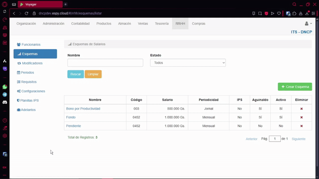Click delete X for Pendiente scheme
The width and height of the screenshot is (319, 179).
(301, 126)
